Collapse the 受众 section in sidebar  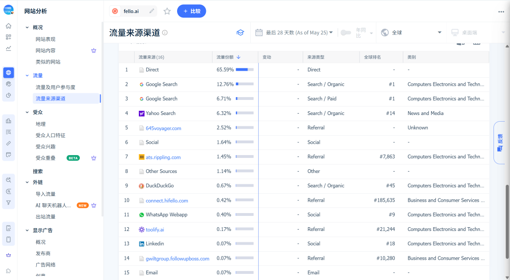click(27, 112)
